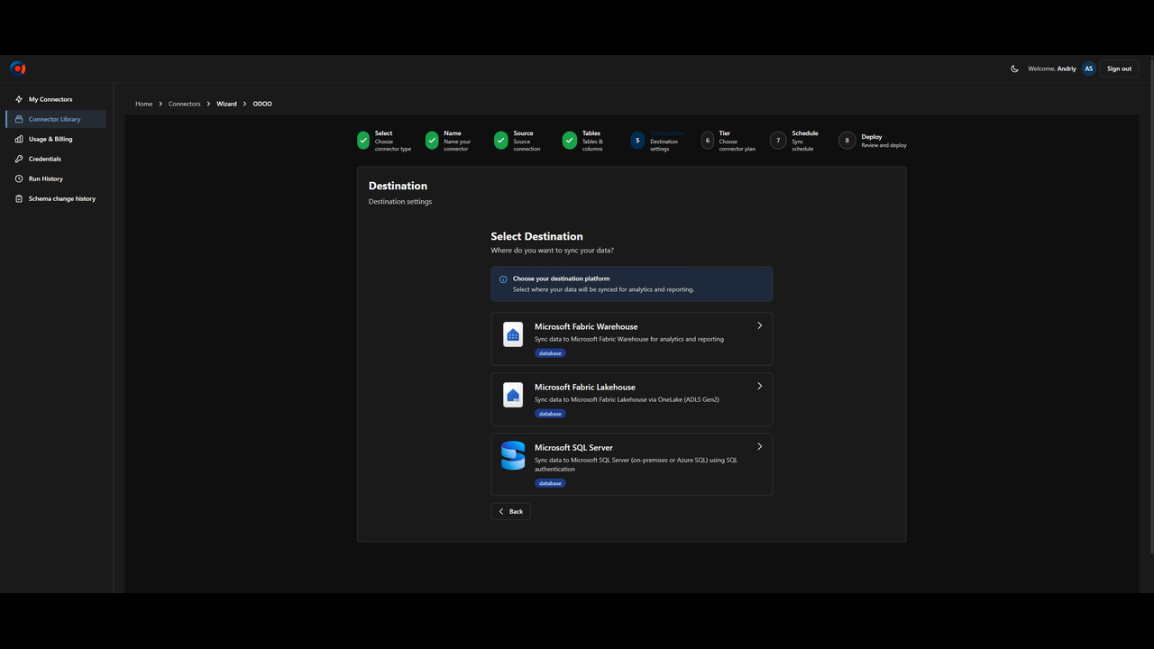Click the Sign out button
Viewport: 1154px width, 649px height.
(1119, 69)
